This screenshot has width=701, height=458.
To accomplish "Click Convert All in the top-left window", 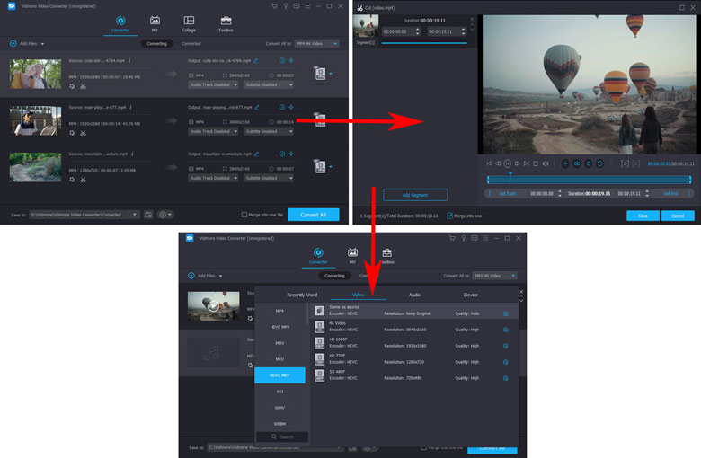I will point(314,215).
